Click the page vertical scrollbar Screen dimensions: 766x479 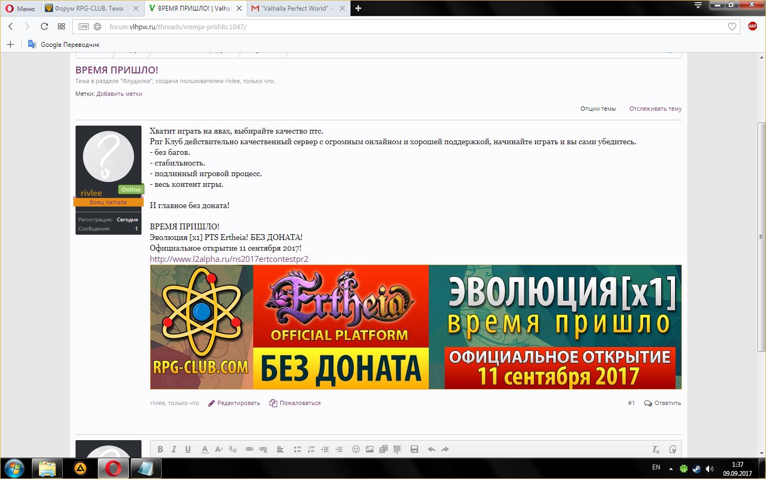(x=762, y=237)
